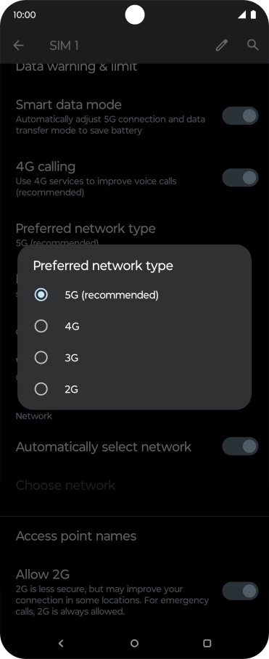Viewport: 269px width, 659px height.
Task: Select the 3G network option
Action: coord(134,358)
